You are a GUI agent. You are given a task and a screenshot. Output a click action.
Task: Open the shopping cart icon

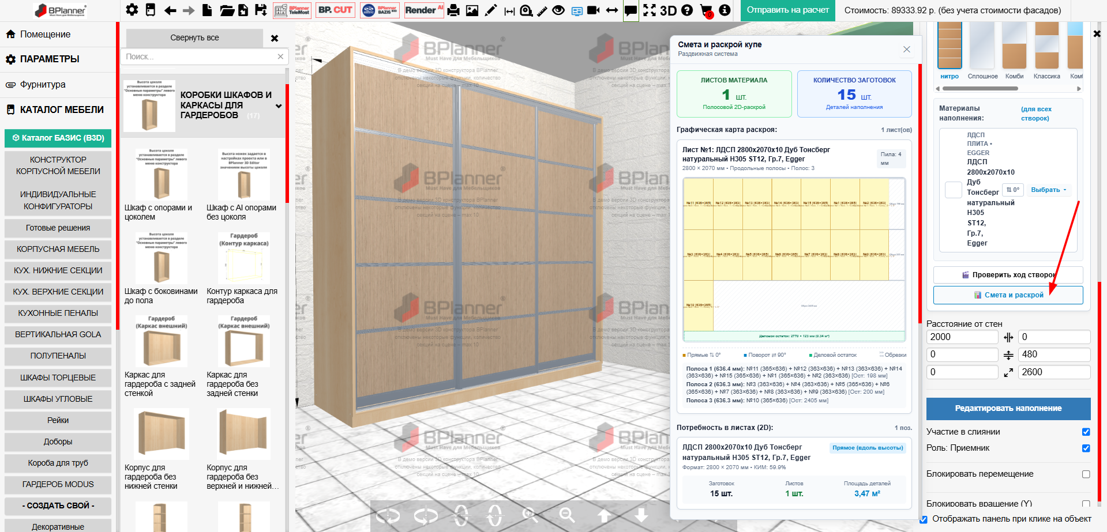click(706, 10)
